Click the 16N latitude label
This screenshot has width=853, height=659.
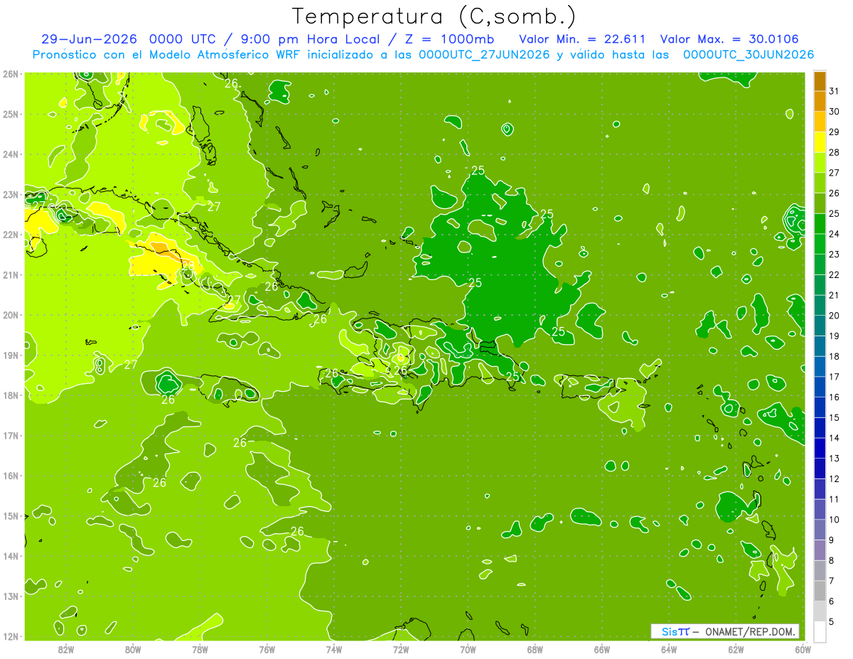click(x=11, y=476)
